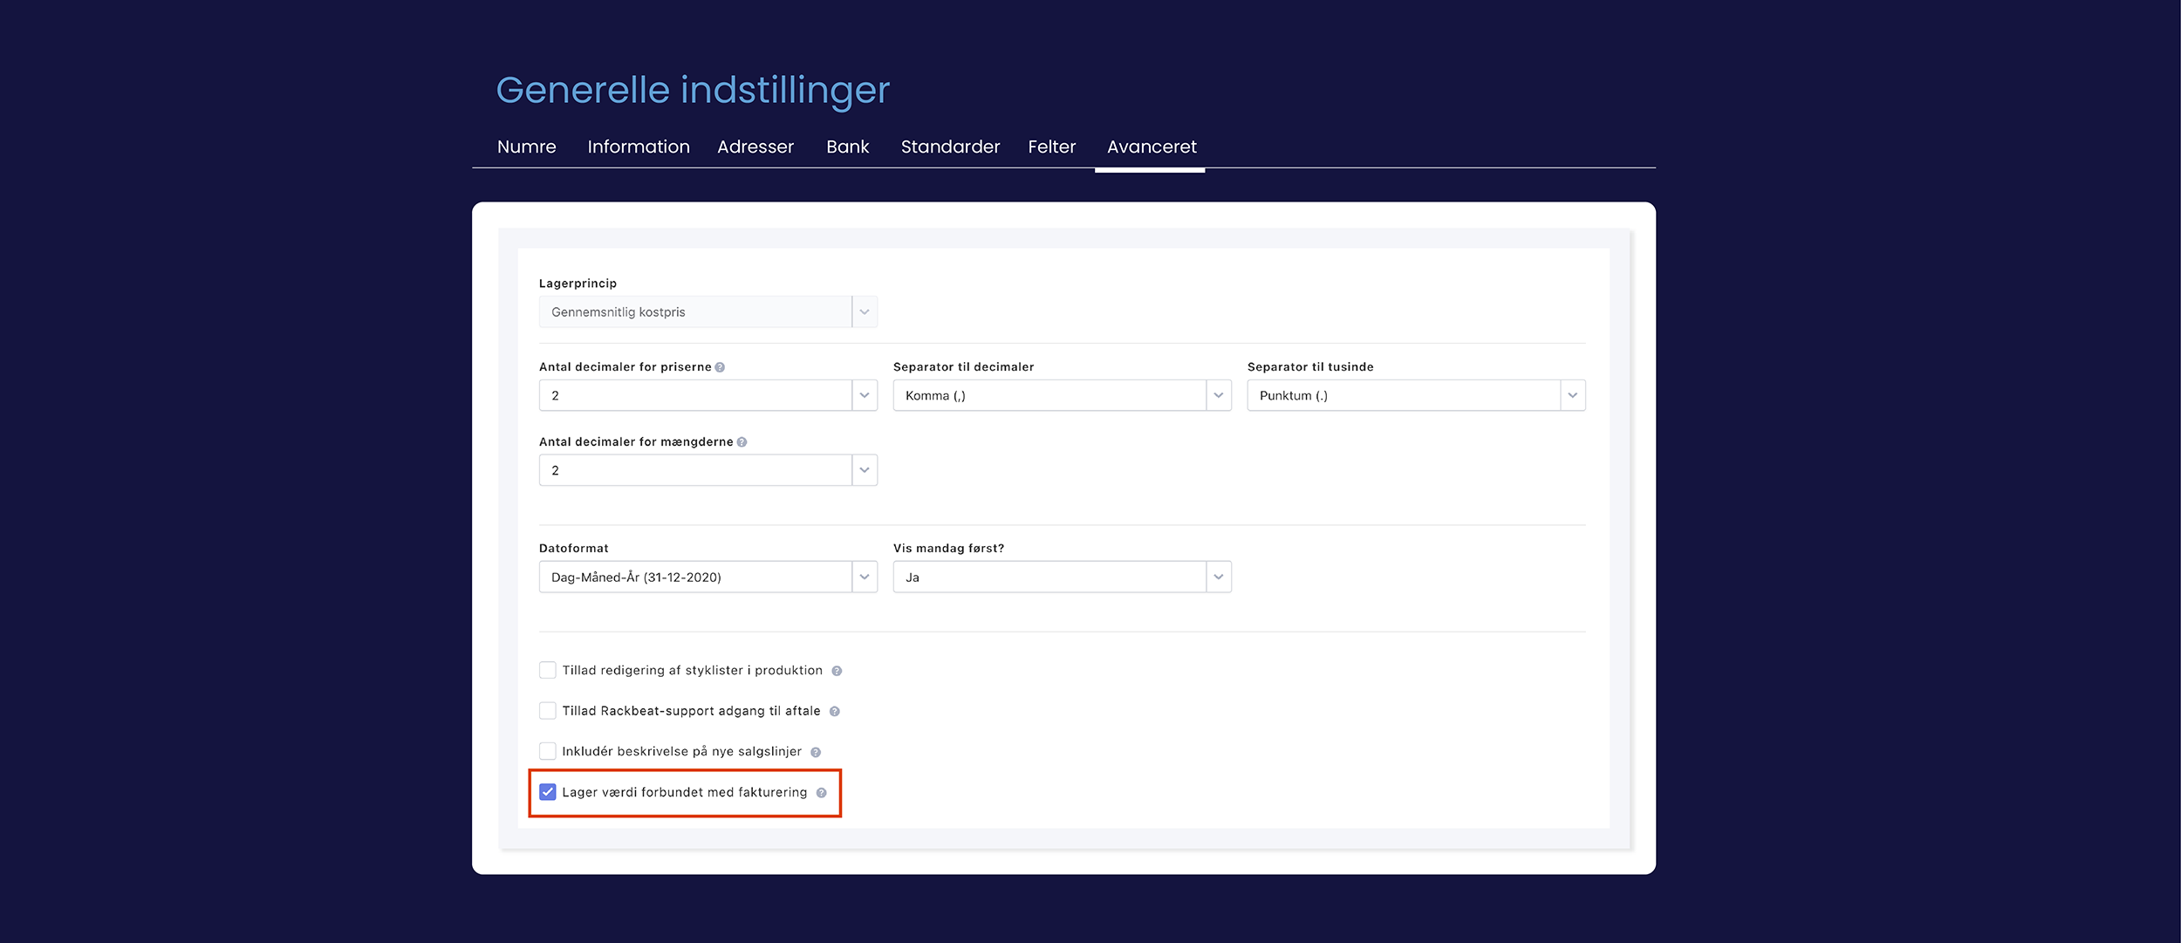This screenshot has width=2181, height=943.
Task: Enable Tillad Rackbeat-support adgang til aftale
Action: 548,711
